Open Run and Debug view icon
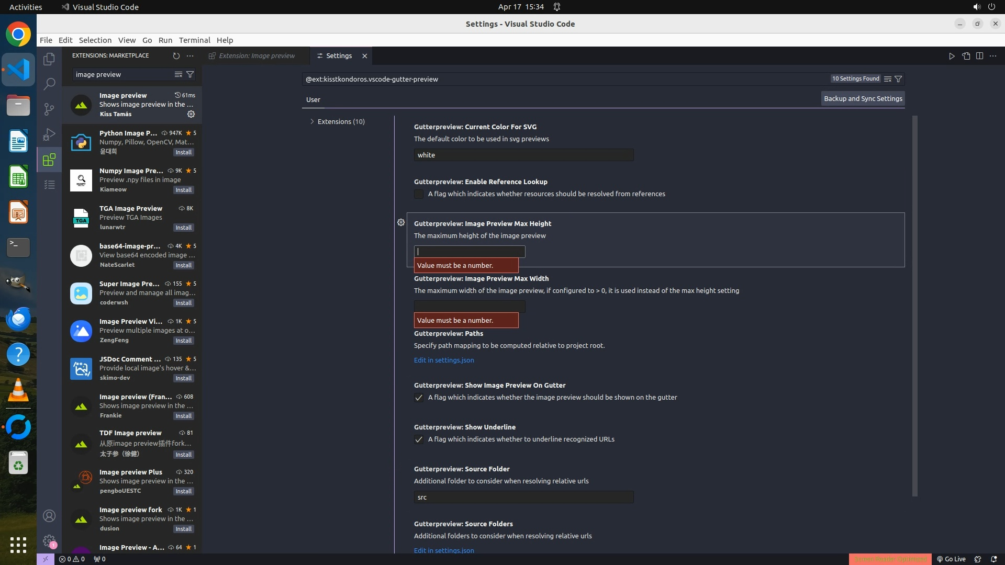Viewport: 1005px width, 565px height. point(49,134)
